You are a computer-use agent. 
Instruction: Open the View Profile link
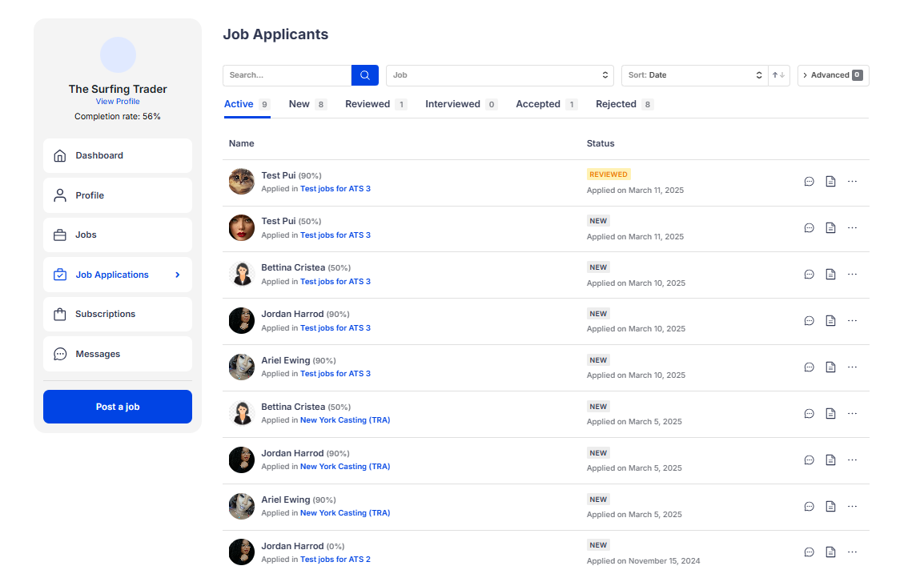pos(118,102)
